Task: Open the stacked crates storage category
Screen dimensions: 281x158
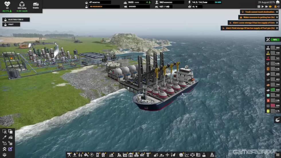Action: (136, 155)
